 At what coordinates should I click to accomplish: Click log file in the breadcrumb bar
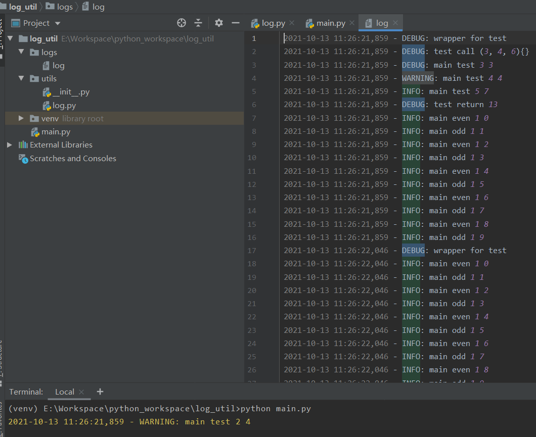tap(94, 7)
